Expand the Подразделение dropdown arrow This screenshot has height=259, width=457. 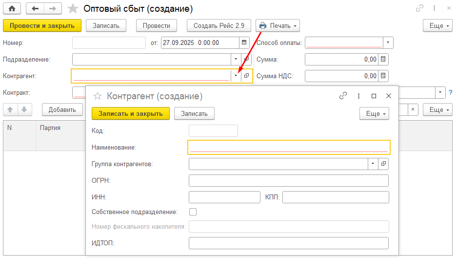[234, 59]
